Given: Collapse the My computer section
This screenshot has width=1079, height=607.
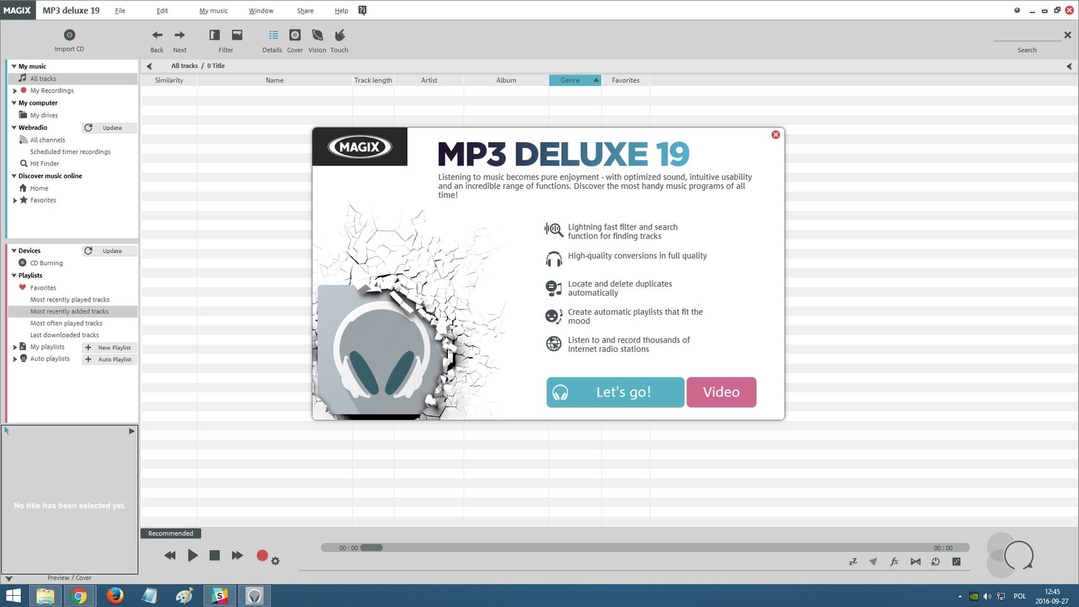Looking at the screenshot, I should pos(14,103).
